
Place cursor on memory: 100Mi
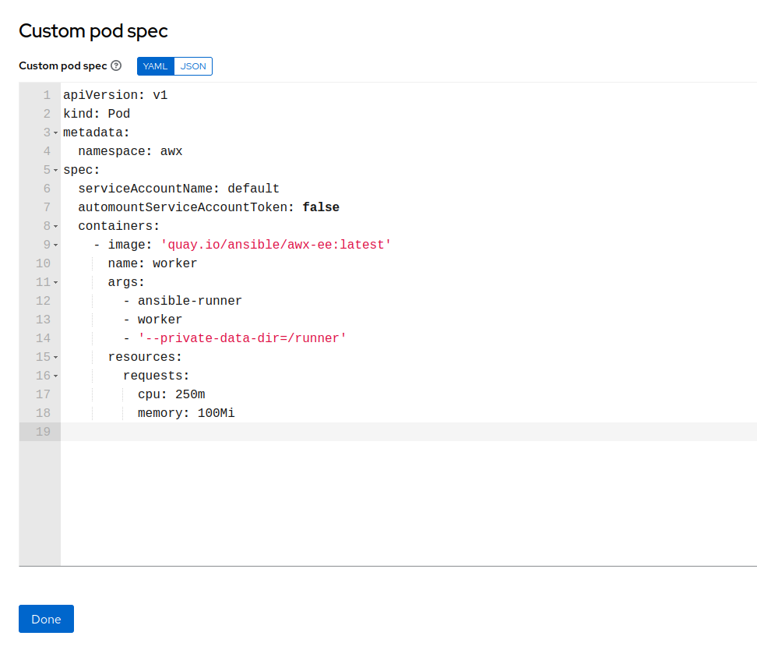(x=186, y=413)
